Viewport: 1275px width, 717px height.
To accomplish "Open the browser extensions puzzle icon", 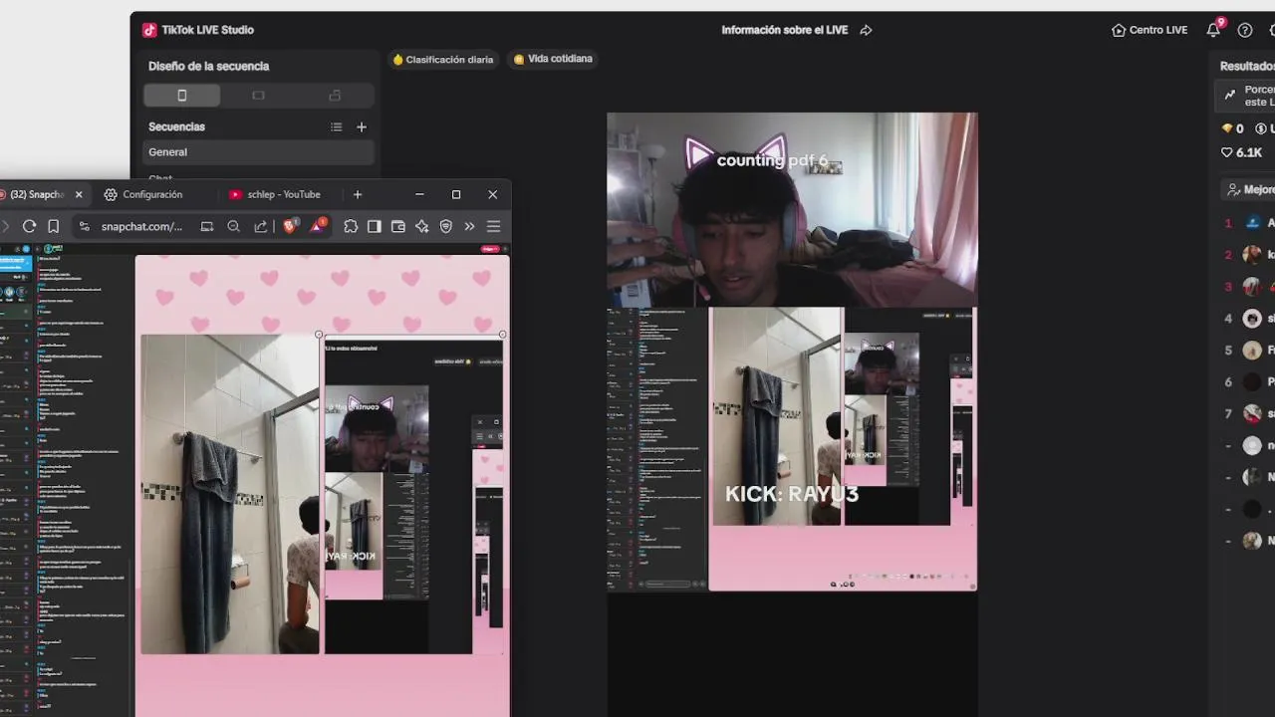I will 351,226.
